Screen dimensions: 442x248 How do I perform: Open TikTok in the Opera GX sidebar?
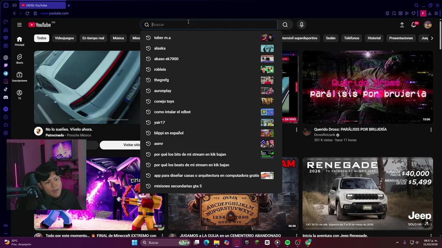pos(6,89)
